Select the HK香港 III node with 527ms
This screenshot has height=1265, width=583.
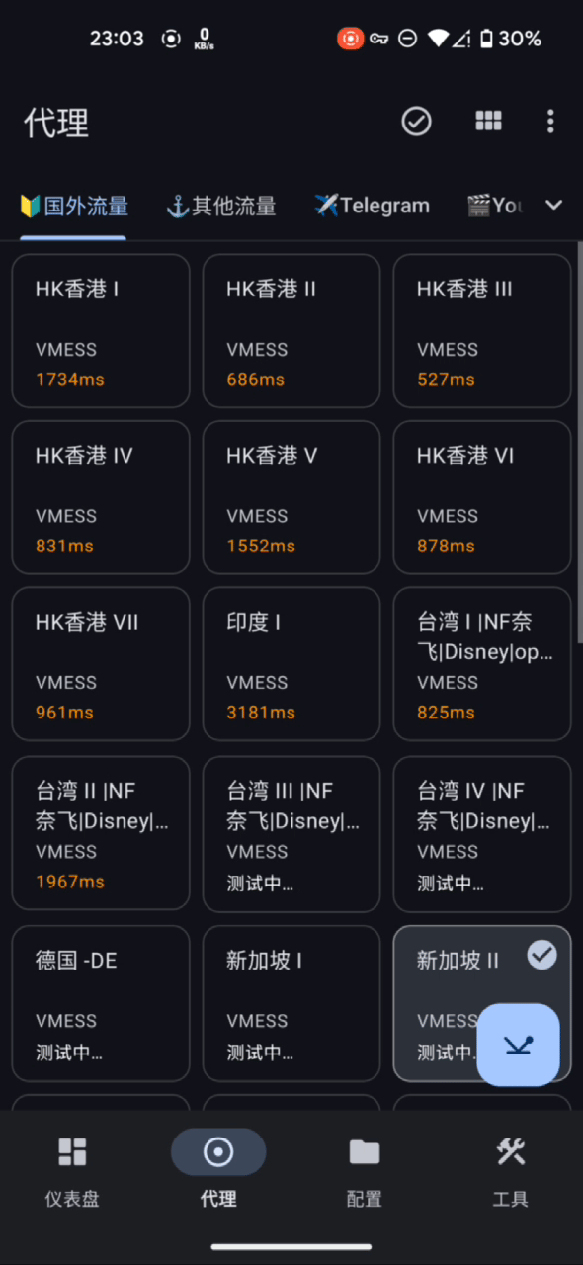(482, 331)
